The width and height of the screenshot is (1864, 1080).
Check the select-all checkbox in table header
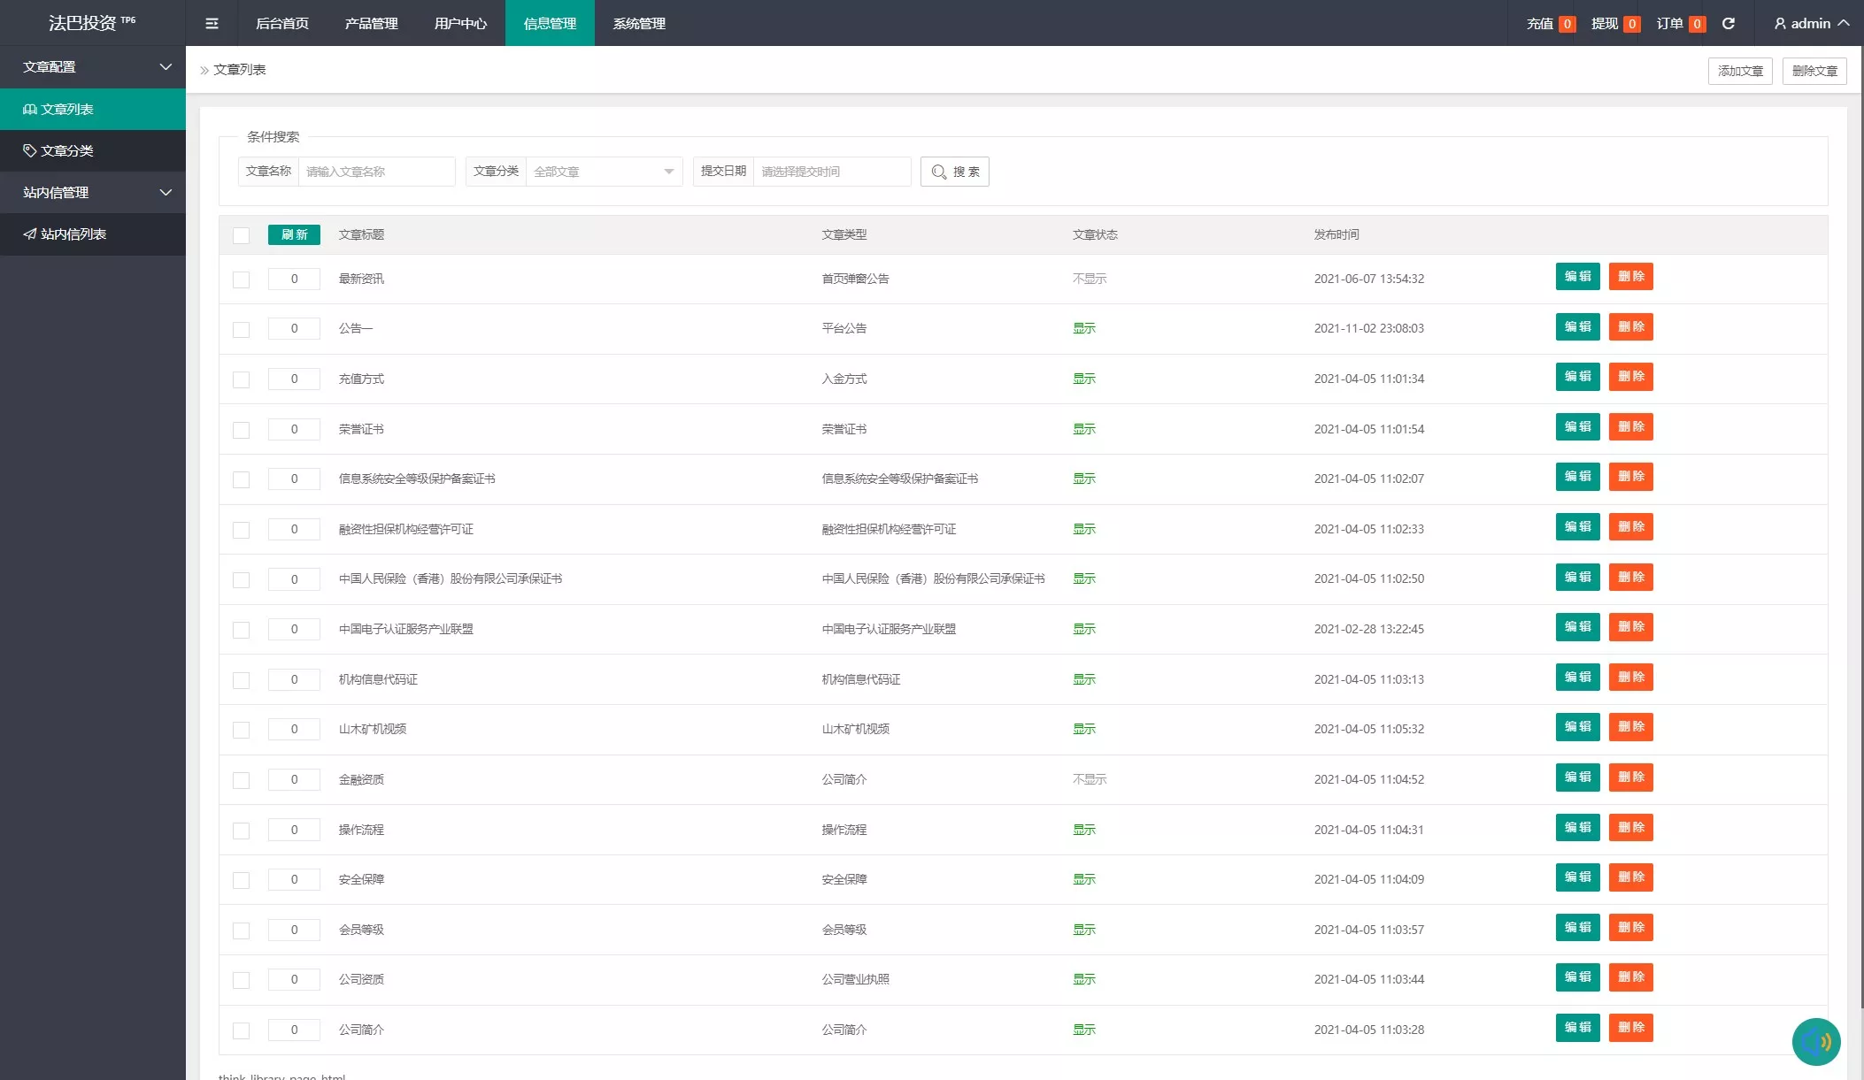241,235
